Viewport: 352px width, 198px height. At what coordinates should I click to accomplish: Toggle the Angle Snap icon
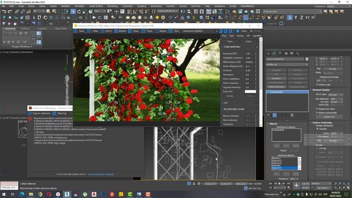click(x=135, y=12)
